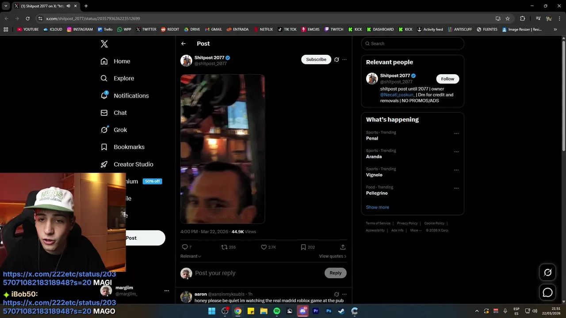Expand the More footer menu
Image resolution: width=566 pixels, height=318 pixels.
415,230
